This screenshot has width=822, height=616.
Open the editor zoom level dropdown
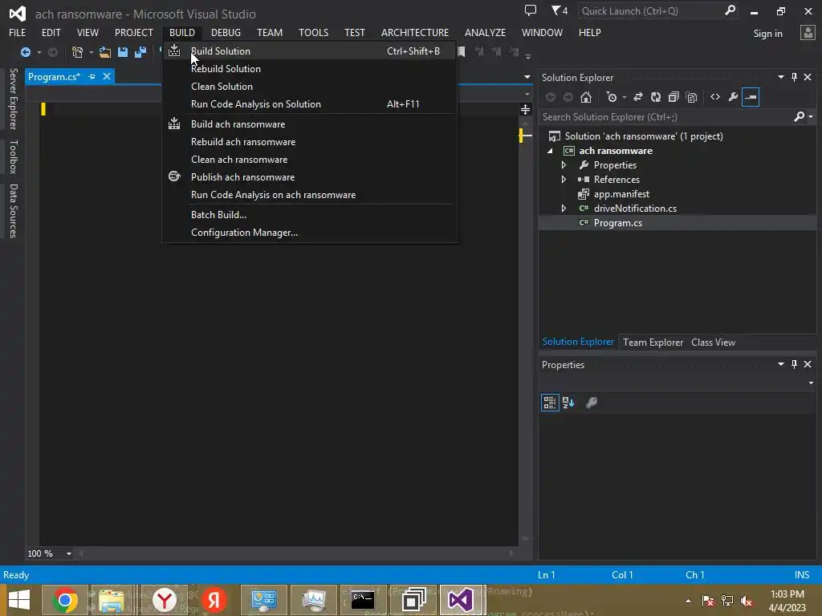[x=69, y=553]
